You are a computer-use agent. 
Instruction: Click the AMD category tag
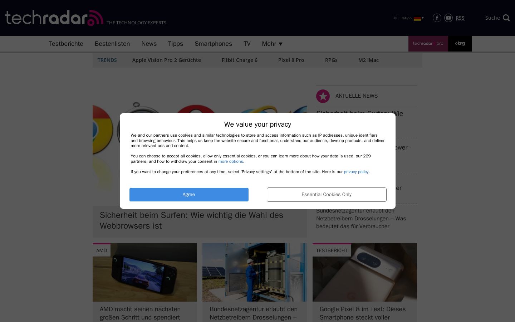pyautogui.click(x=102, y=250)
